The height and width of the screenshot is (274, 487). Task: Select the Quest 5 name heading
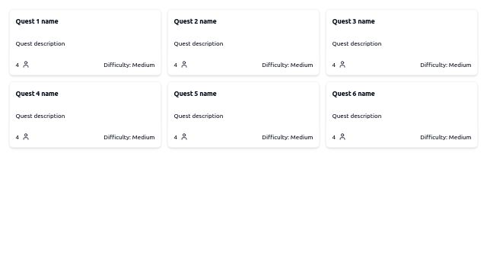pyautogui.click(x=195, y=94)
